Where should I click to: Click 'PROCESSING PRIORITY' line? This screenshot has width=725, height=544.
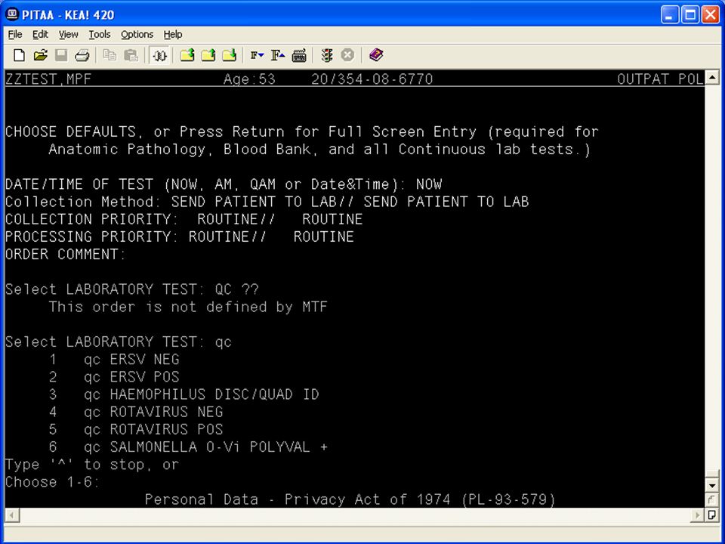click(180, 236)
